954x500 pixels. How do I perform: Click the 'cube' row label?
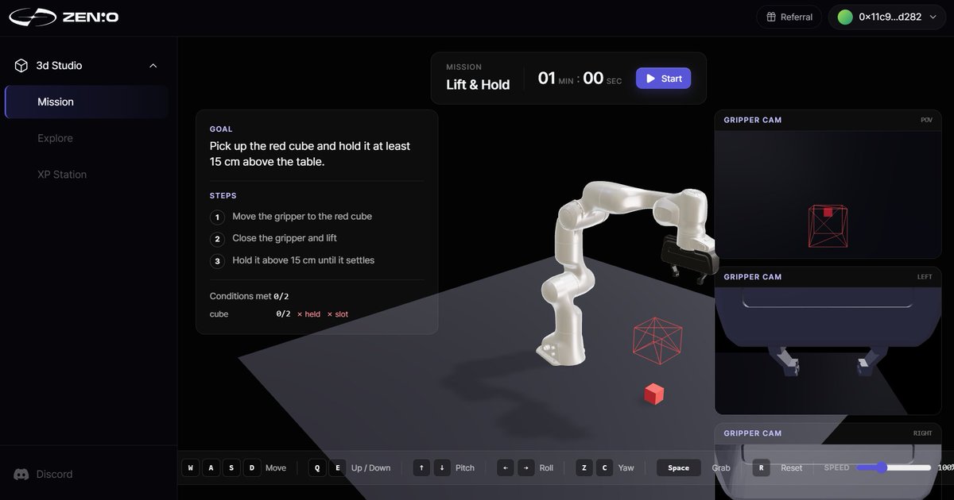219,314
